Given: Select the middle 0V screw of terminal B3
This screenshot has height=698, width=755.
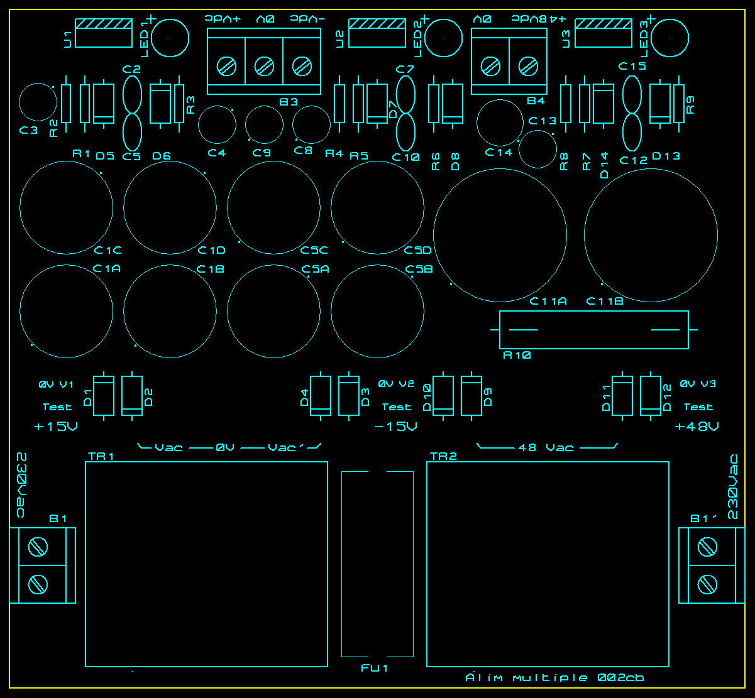Looking at the screenshot, I should (x=264, y=65).
